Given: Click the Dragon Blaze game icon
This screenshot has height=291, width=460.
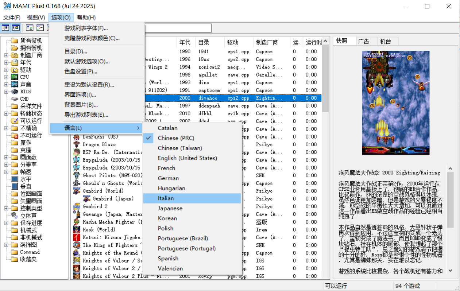Looking at the screenshot, I should point(77,144).
